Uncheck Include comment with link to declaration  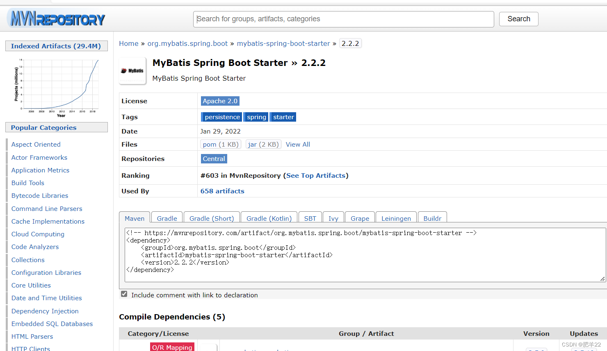pos(124,294)
